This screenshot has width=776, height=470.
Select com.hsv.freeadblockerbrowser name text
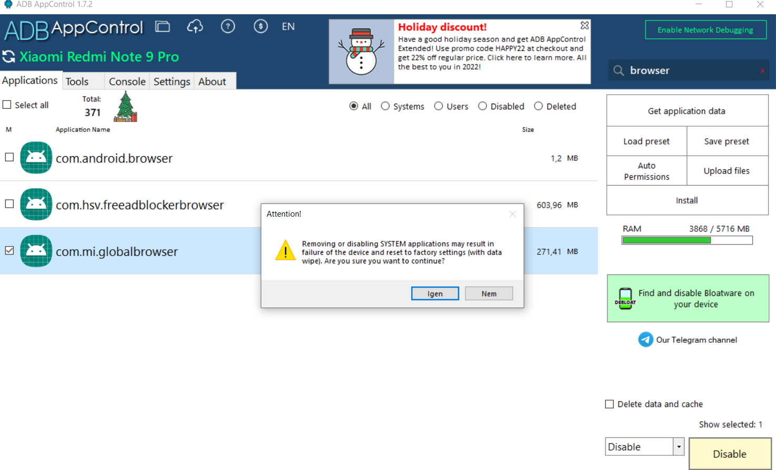[x=140, y=205]
